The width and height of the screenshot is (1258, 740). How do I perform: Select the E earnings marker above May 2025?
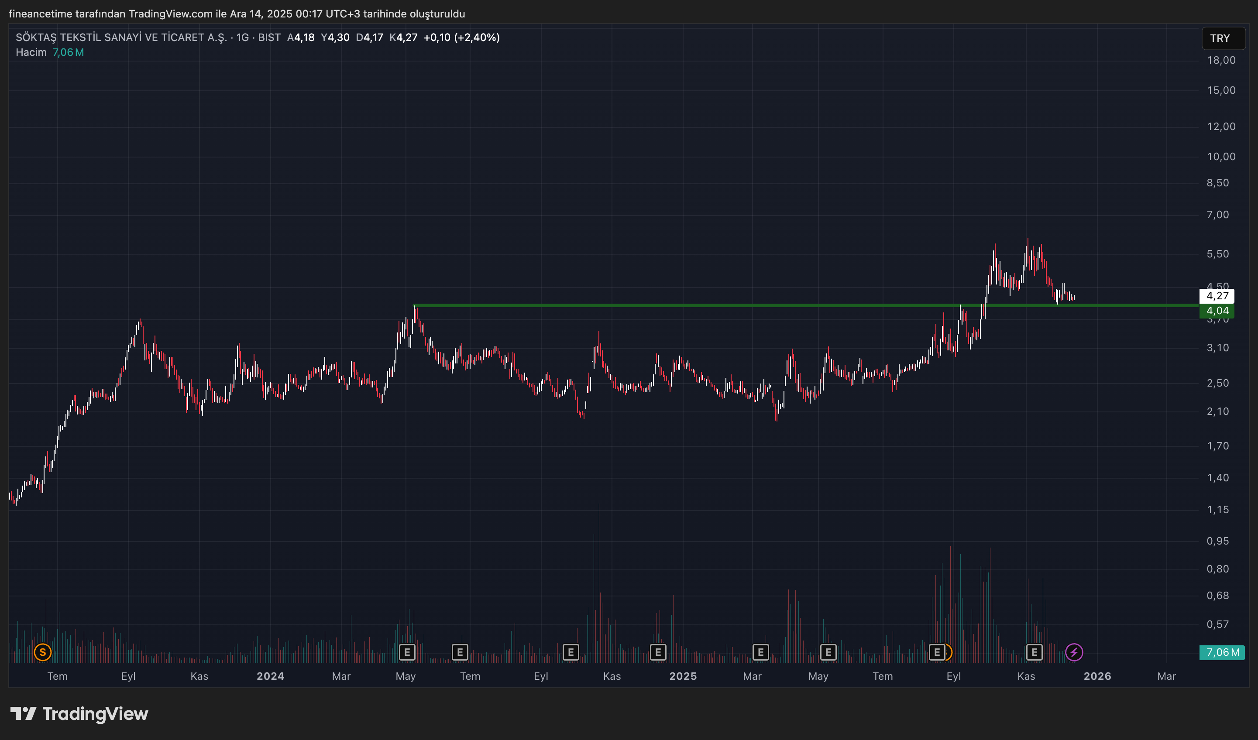click(828, 652)
